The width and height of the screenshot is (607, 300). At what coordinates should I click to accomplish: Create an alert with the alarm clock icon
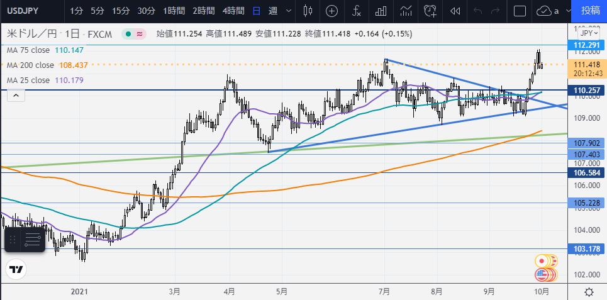coord(430,11)
